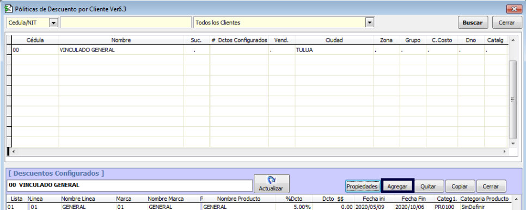Viewport: 526px width, 210px height.
Task: Click the Catalg column header
Action: pyautogui.click(x=496, y=40)
